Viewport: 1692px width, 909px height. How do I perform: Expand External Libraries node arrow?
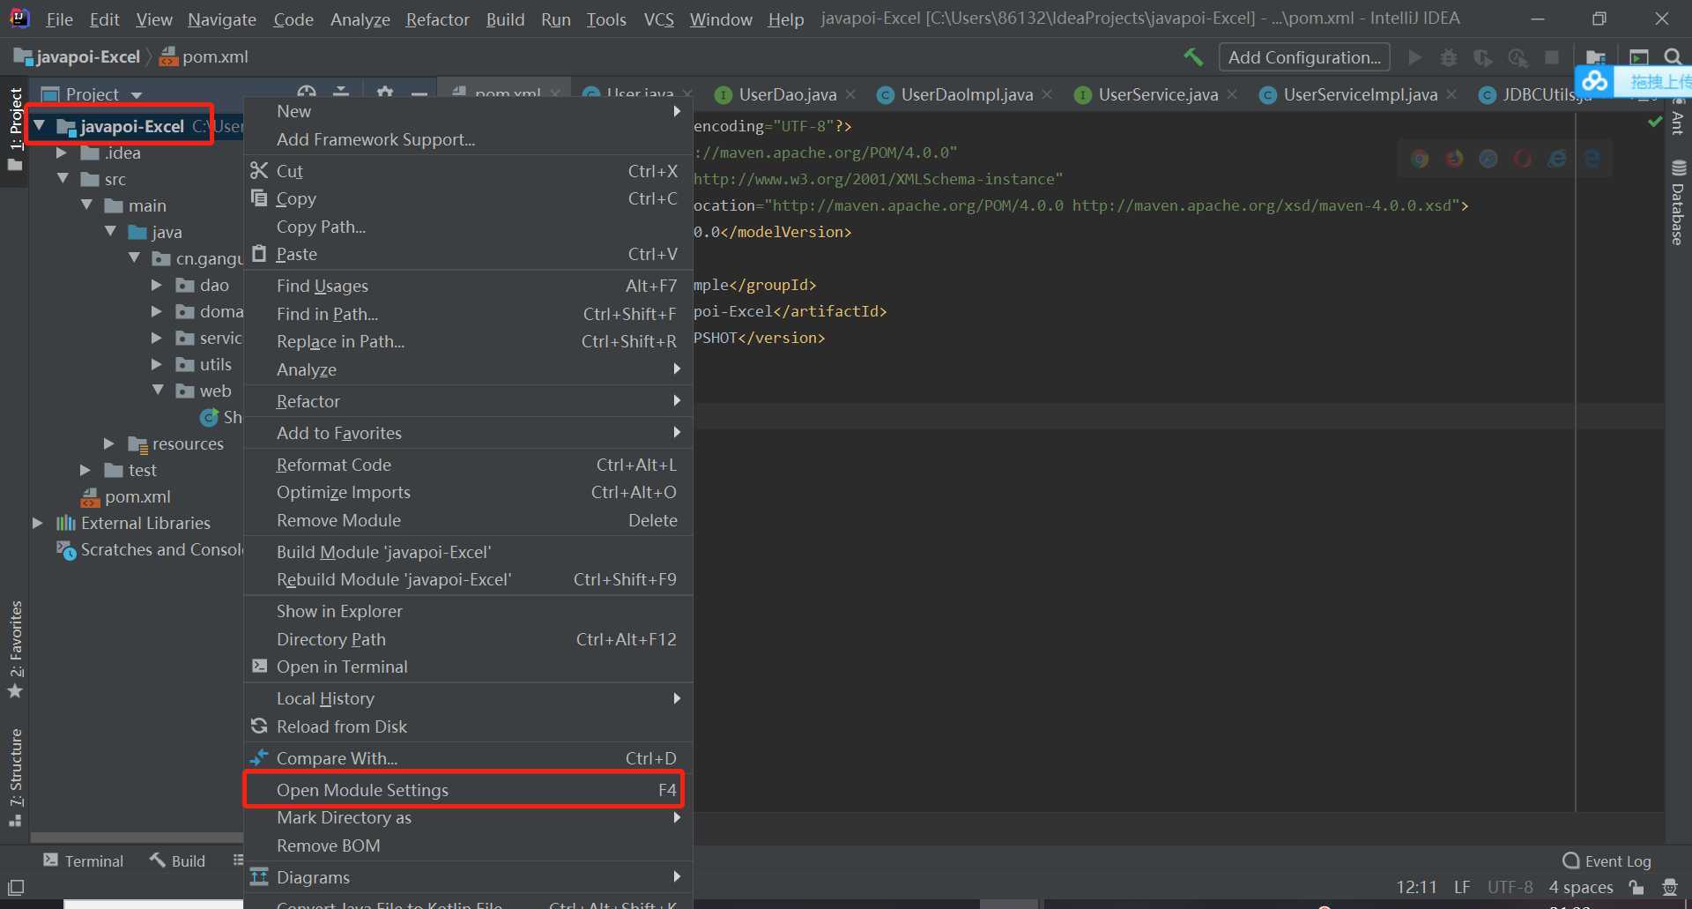pos(38,523)
